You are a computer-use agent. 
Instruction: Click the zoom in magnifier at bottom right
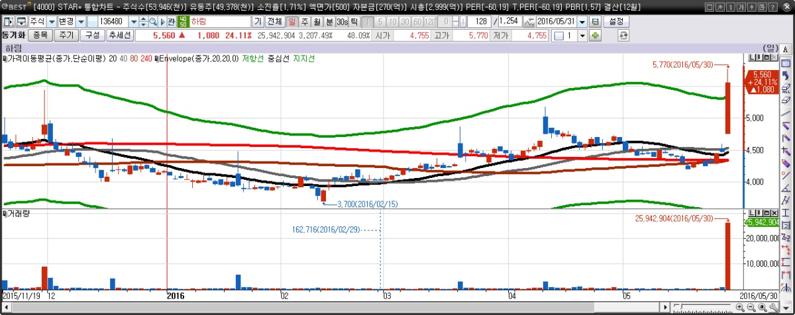[740, 308]
